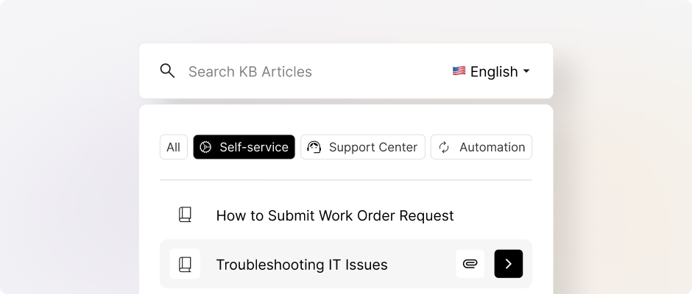Expand the caret next to English
692x294 pixels.
pos(526,71)
